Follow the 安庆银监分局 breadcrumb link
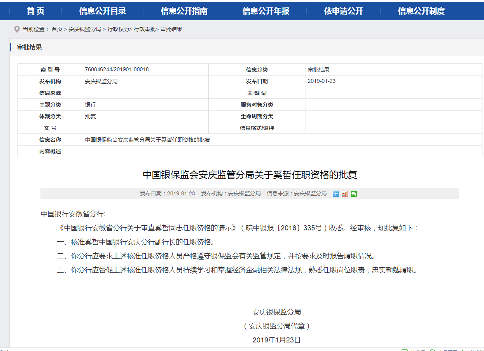This screenshot has width=484, height=351. 85,30
